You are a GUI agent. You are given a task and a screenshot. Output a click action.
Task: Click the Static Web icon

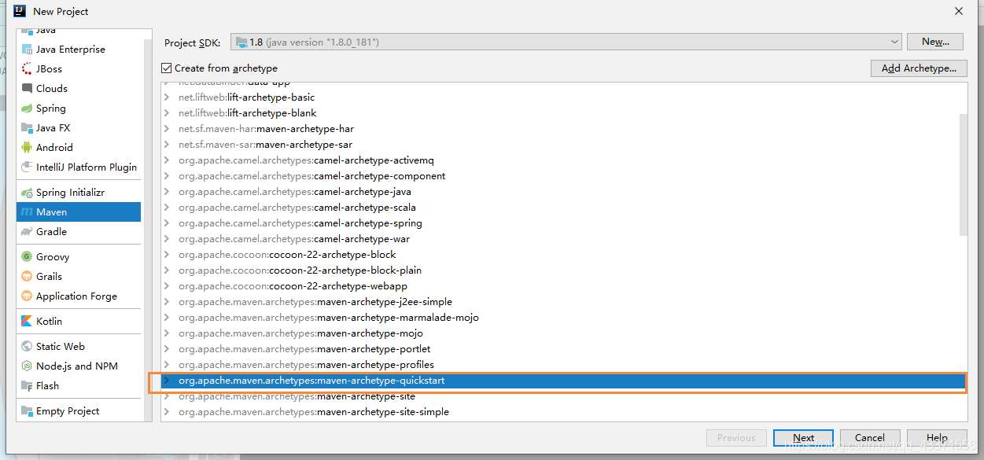(27, 346)
